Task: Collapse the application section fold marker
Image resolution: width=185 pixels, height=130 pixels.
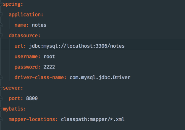Action: [1, 15]
